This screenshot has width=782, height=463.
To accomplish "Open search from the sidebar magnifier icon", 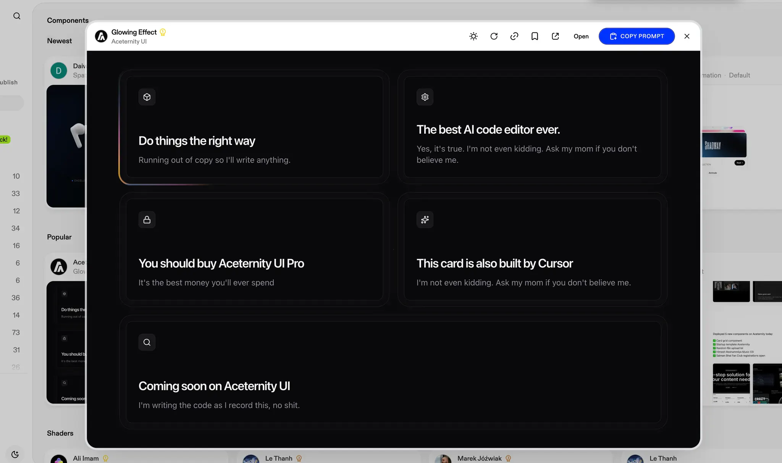I will [x=17, y=16].
